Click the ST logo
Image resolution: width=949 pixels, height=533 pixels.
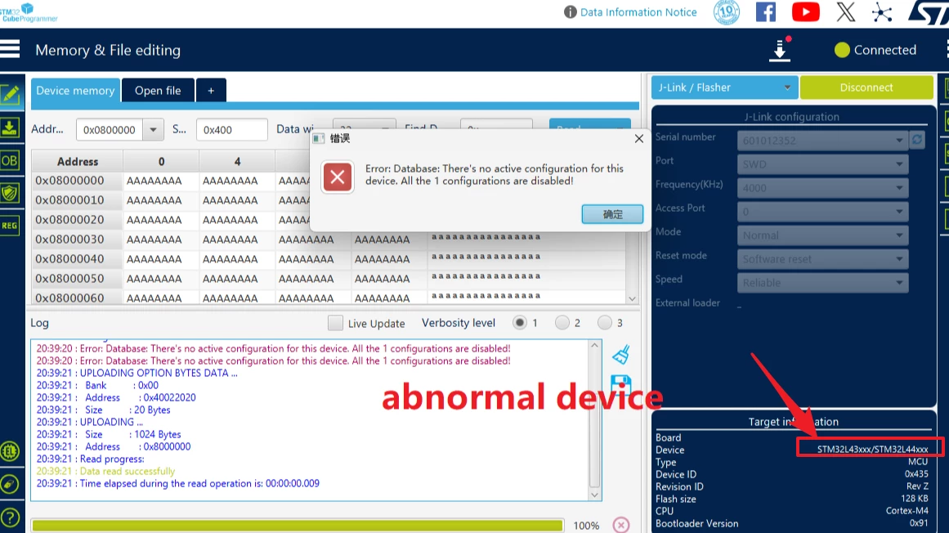tap(929, 13)
